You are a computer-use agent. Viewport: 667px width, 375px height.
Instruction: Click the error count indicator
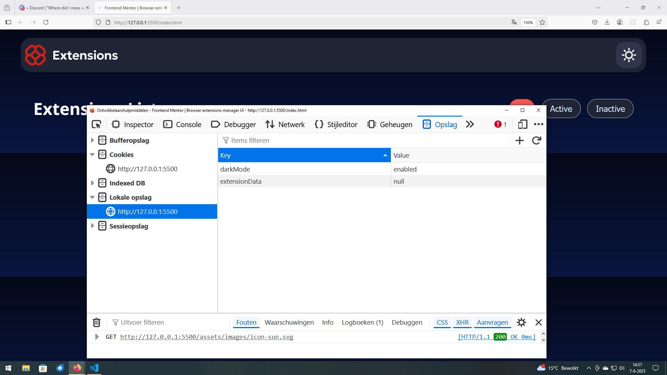[x=500, y=124]
